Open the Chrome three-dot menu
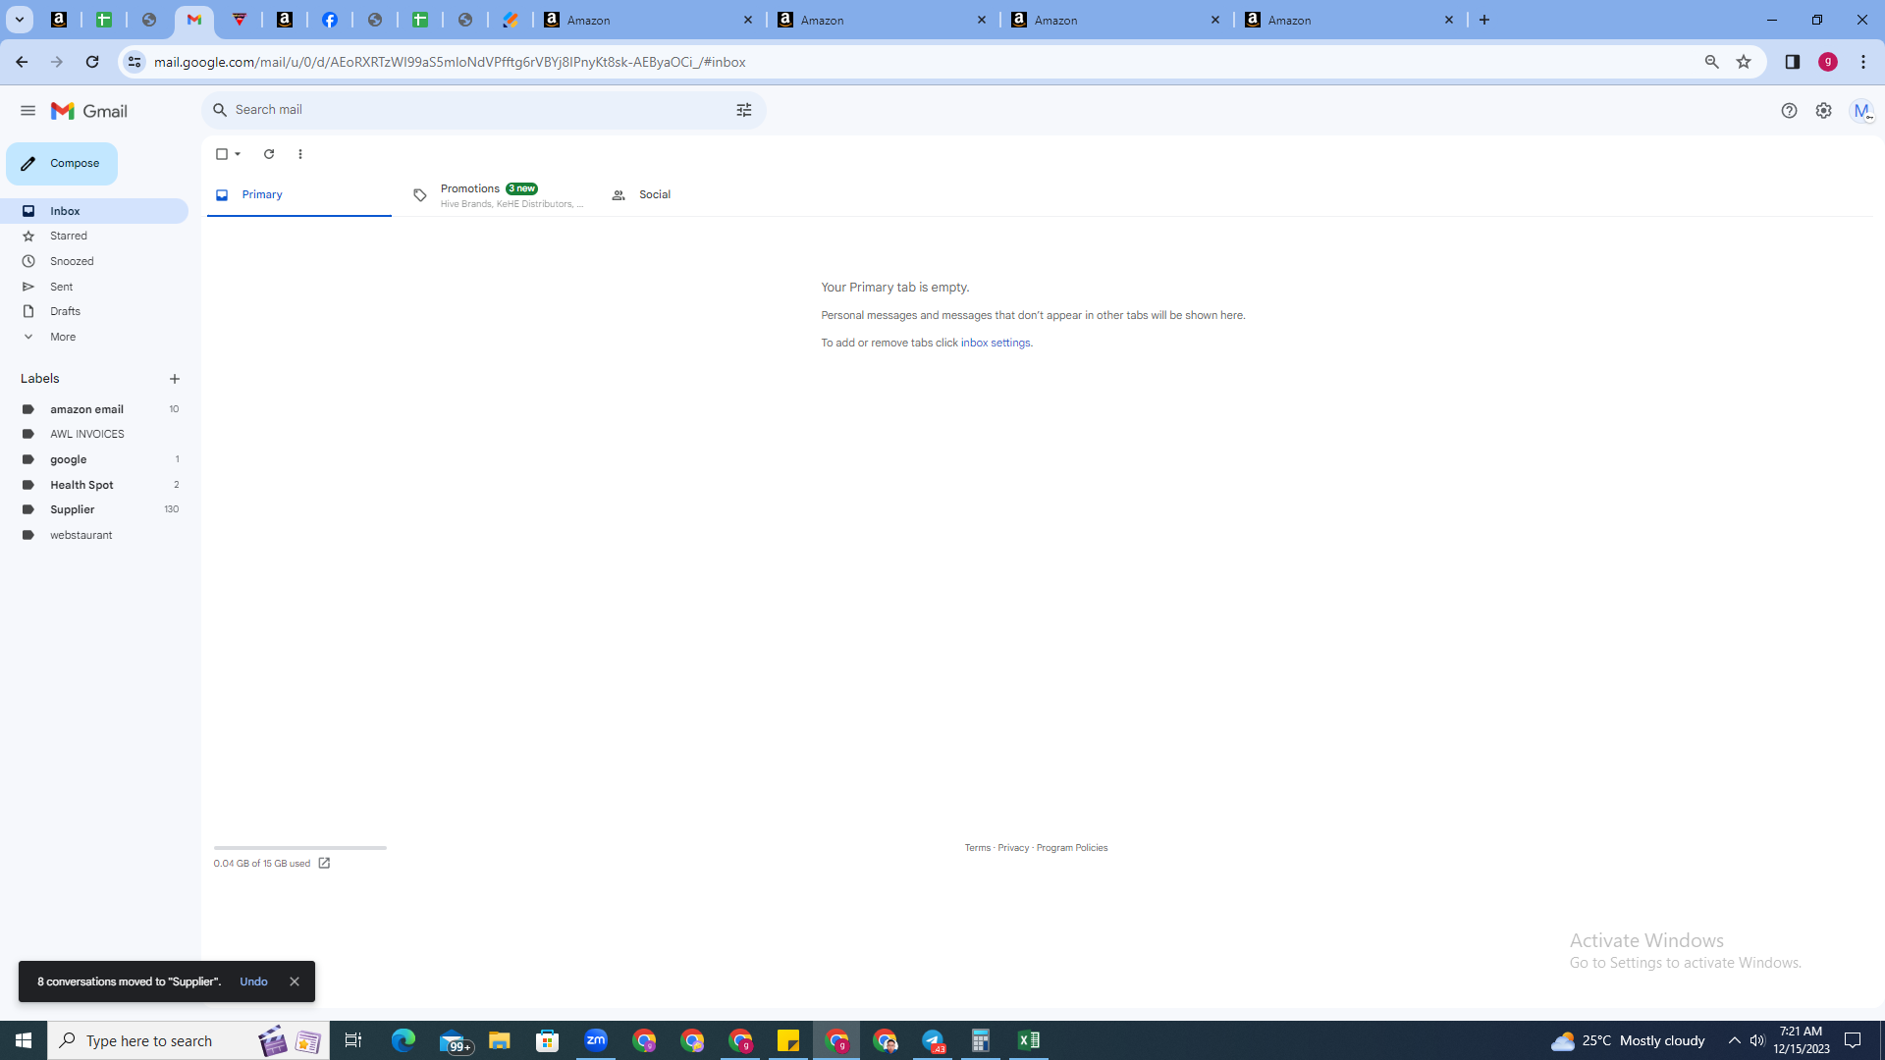 click(1863, 62)
